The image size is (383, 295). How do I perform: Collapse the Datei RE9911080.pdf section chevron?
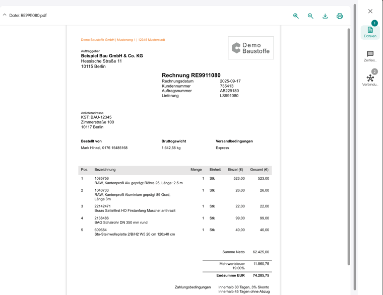[x=5, y=15]
